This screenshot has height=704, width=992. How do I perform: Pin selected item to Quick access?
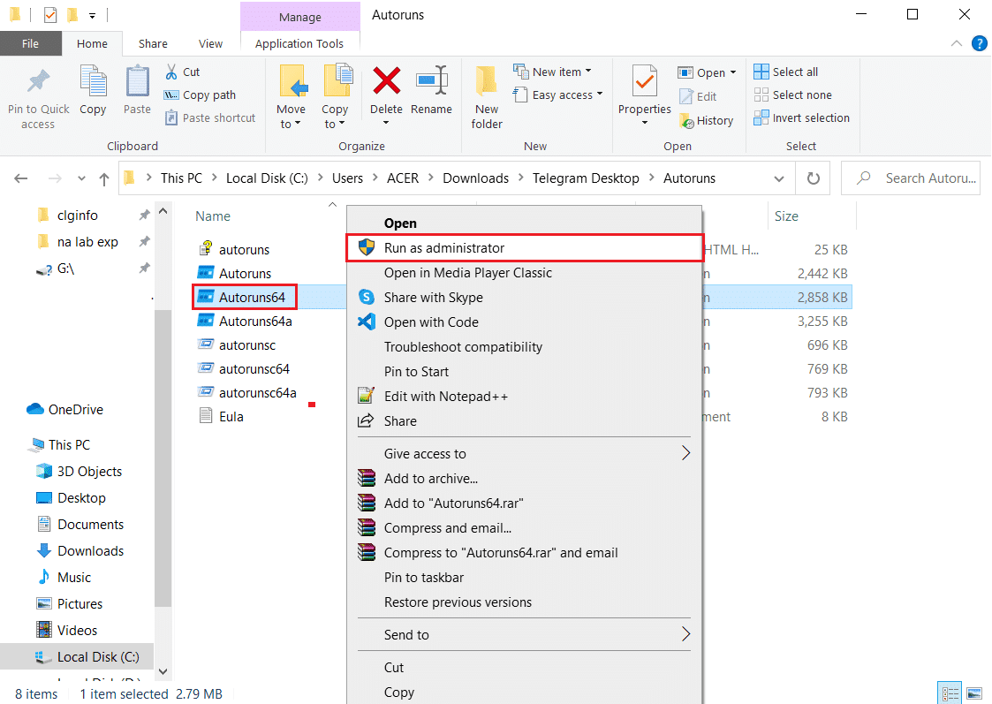(x=37, y=95)
